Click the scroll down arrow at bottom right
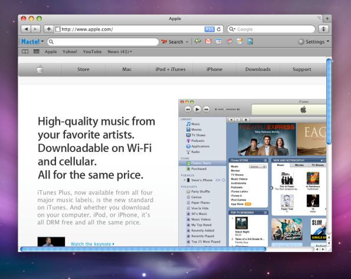 tap(329, 243)
